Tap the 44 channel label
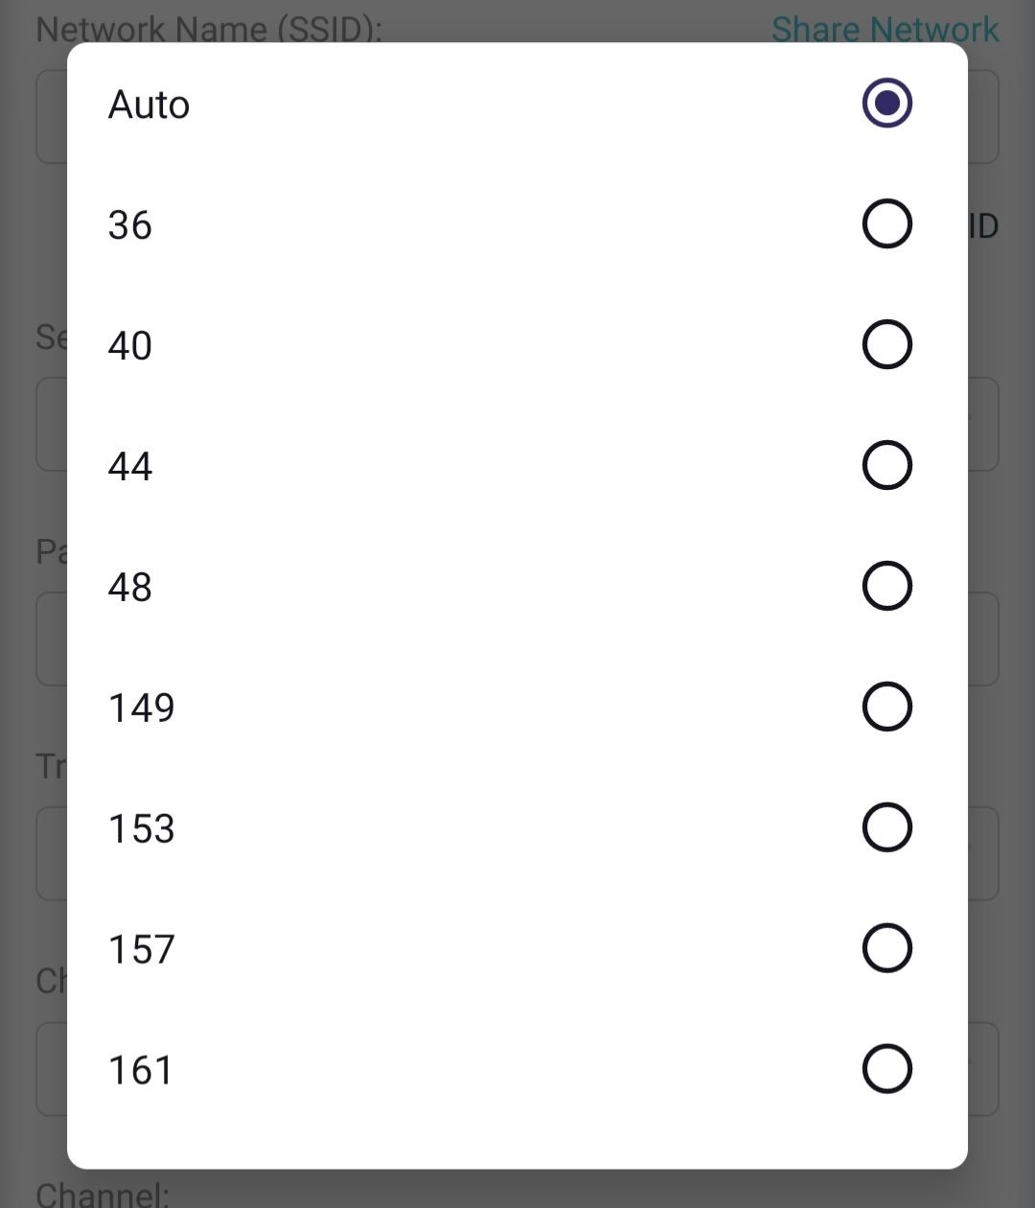The image size is (1035, 1208). coord(130,467)
